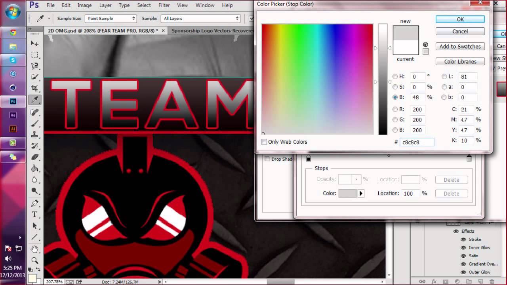The width and height of the screenshot is (507, 285).
Task: Open the Layer menu
Action: (x=105, y=5)
